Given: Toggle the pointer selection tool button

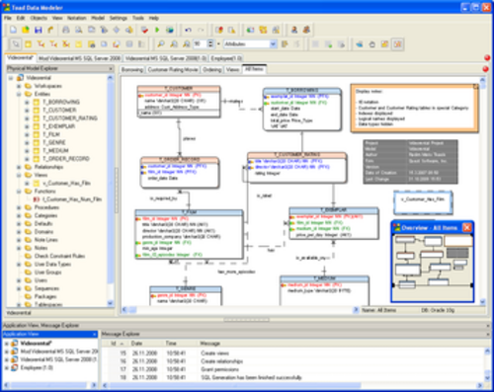Looking at the screenshot, I should tap(16, 43).
